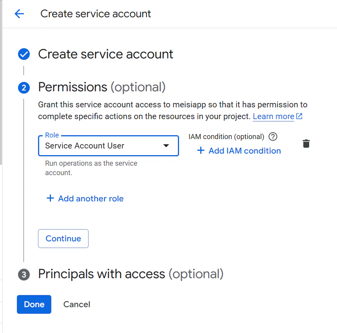Click the Learn more external link icon
The height and width of the screenshot is (333, 337).
coord(299,116)
